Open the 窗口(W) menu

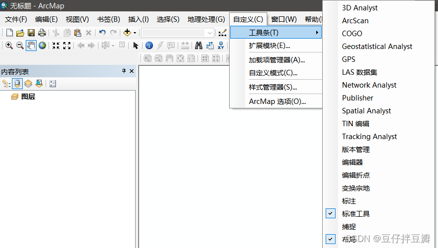pos(284,19)
